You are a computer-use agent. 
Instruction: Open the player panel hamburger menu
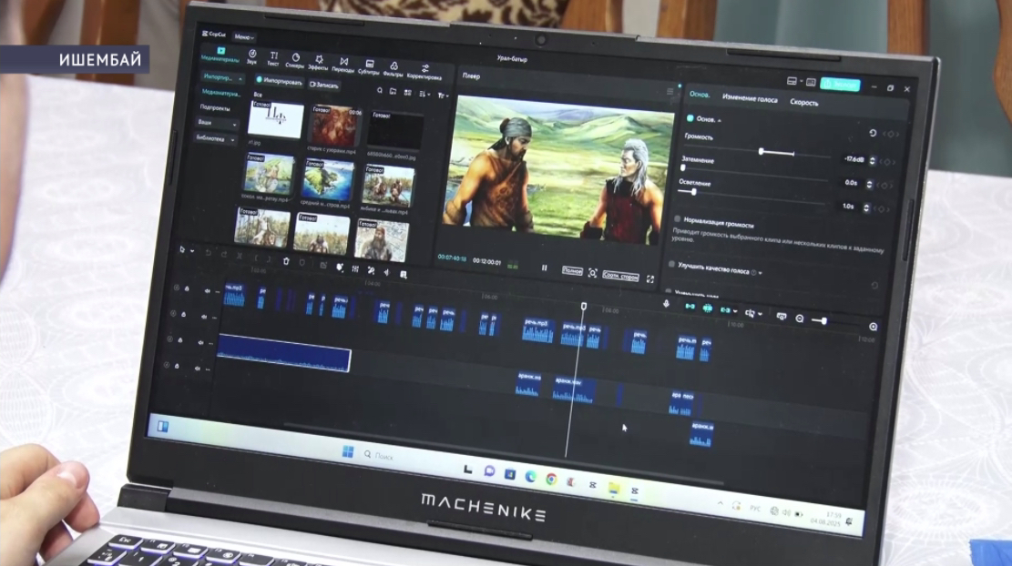coord(670,92)
